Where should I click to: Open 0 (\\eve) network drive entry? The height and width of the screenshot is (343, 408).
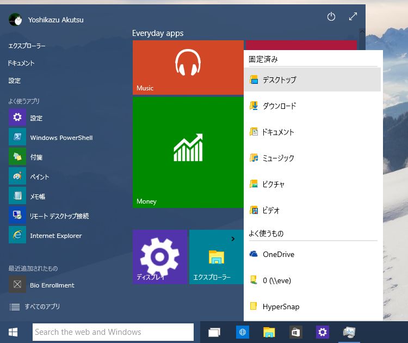312,280
